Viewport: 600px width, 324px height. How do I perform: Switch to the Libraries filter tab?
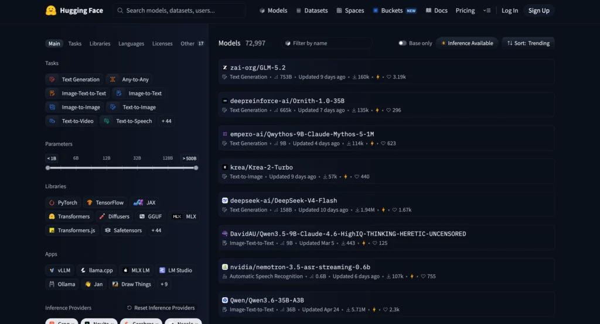(x=100, y=43)
